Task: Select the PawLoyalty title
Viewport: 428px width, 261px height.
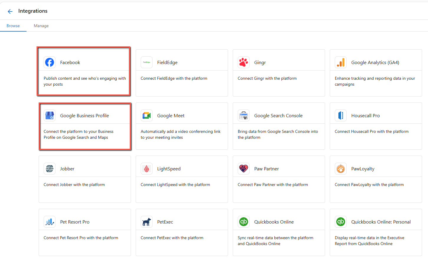Action: pos(363,169)
